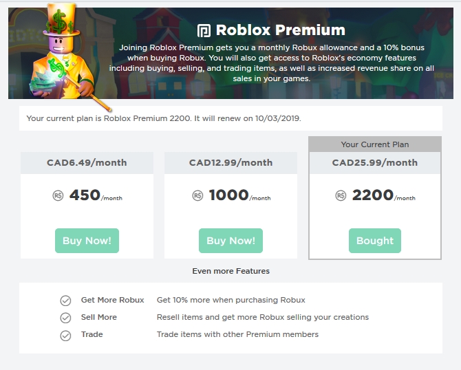Click the current plan renewal notice text
The width and height of the screenshot is (461, 370).
(x=164, y=118)
